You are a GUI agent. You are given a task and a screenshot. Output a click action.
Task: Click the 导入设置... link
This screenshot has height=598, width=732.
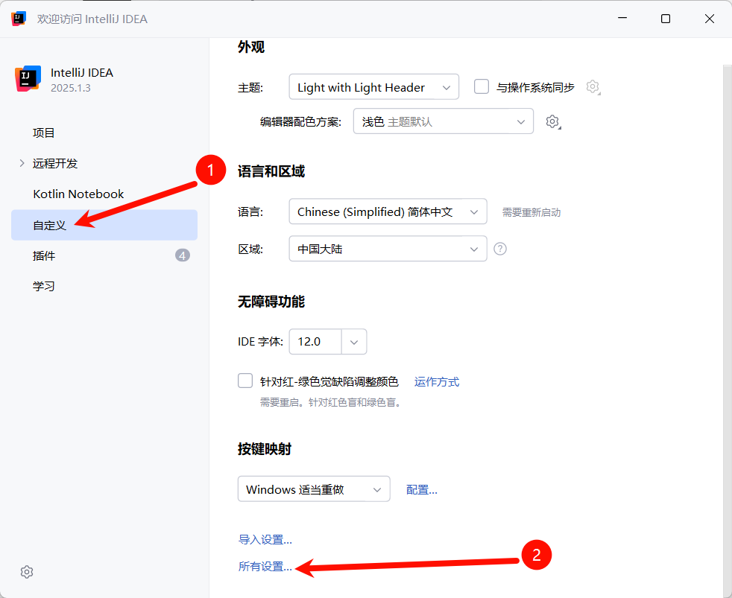tap(265, 540)
